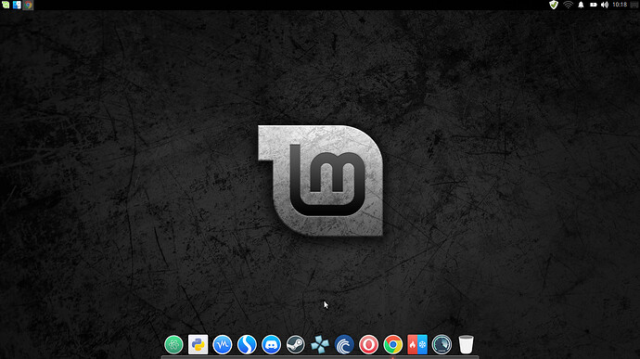This screenshot has height=359, width=640.
Task: Click the dim panel icon right of clock
Action: (x=634, y=5)
